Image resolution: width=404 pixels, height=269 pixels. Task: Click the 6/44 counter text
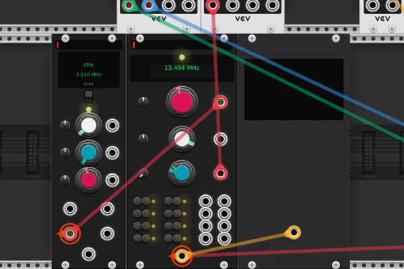[88, 84]
